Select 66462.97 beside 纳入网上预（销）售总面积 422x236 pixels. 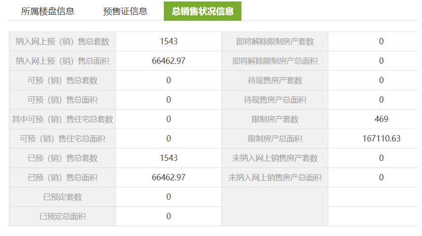169,61
